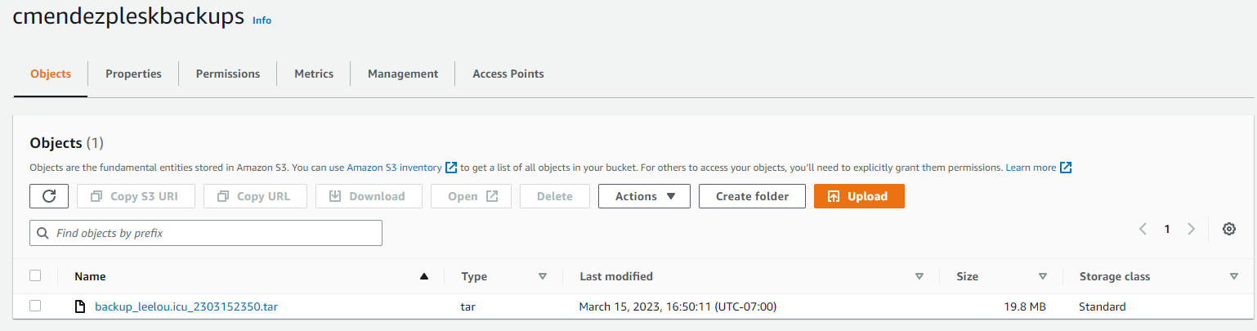Open table preferences gear icon
The image size is (1257, 331).
pyautogui.click(x=1228, y=229)
